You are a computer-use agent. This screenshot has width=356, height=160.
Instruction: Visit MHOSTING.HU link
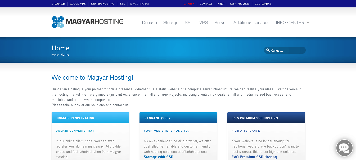(x=140, y=4)
